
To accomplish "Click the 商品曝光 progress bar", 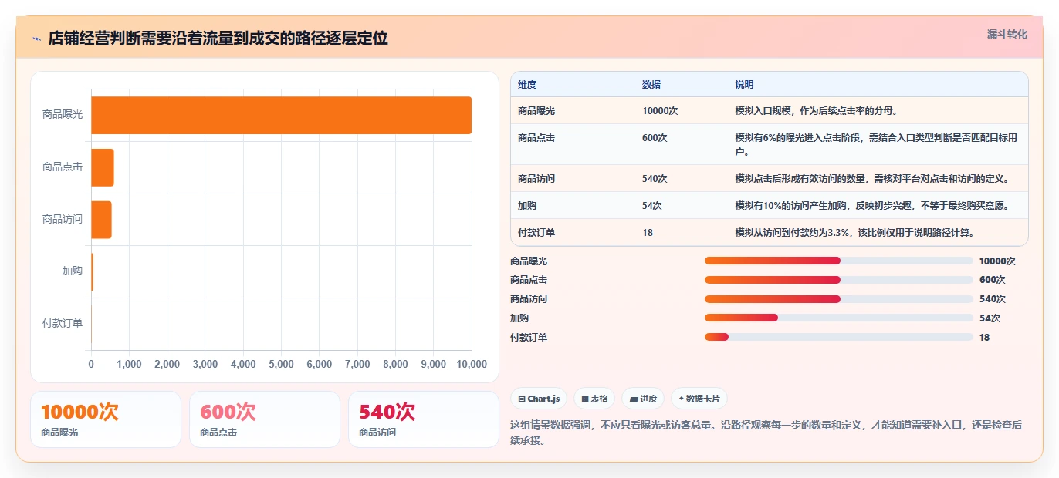I will [x=838, y=261].
